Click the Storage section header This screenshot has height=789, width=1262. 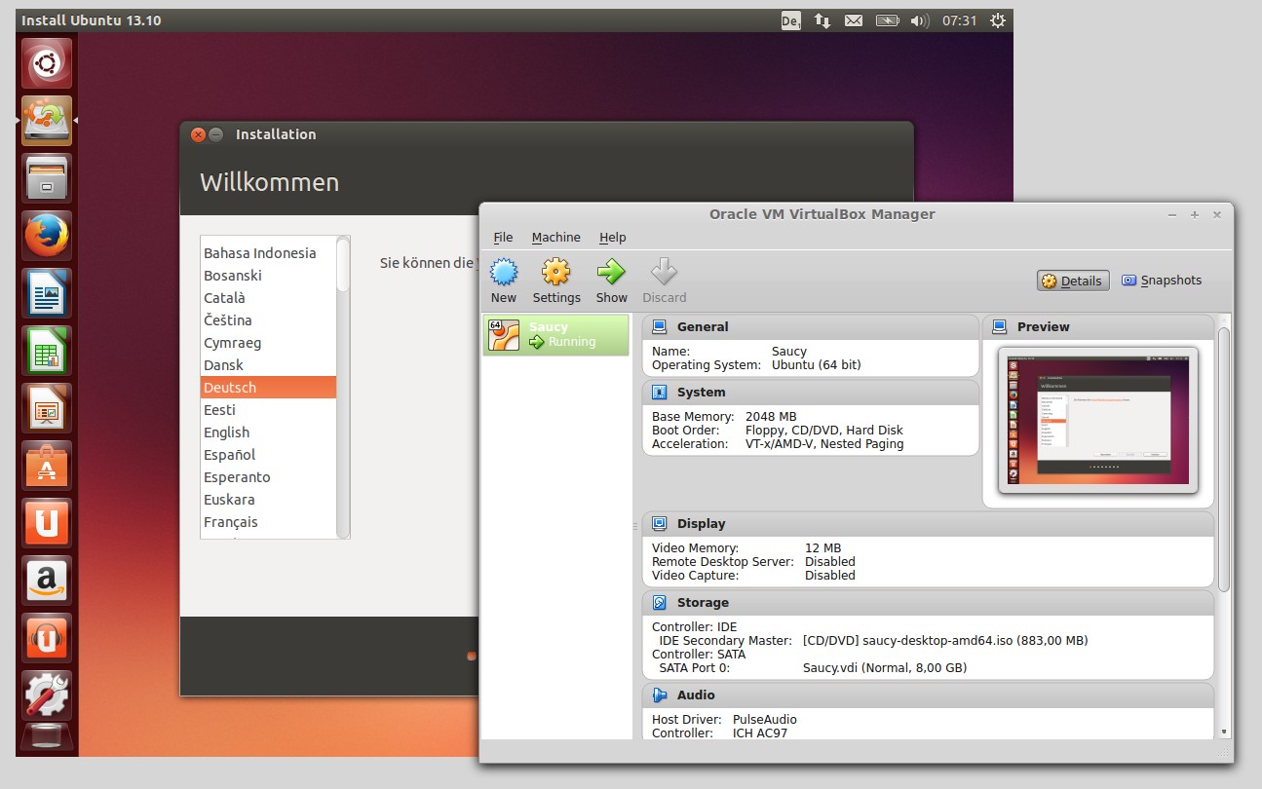pos(928,603)
